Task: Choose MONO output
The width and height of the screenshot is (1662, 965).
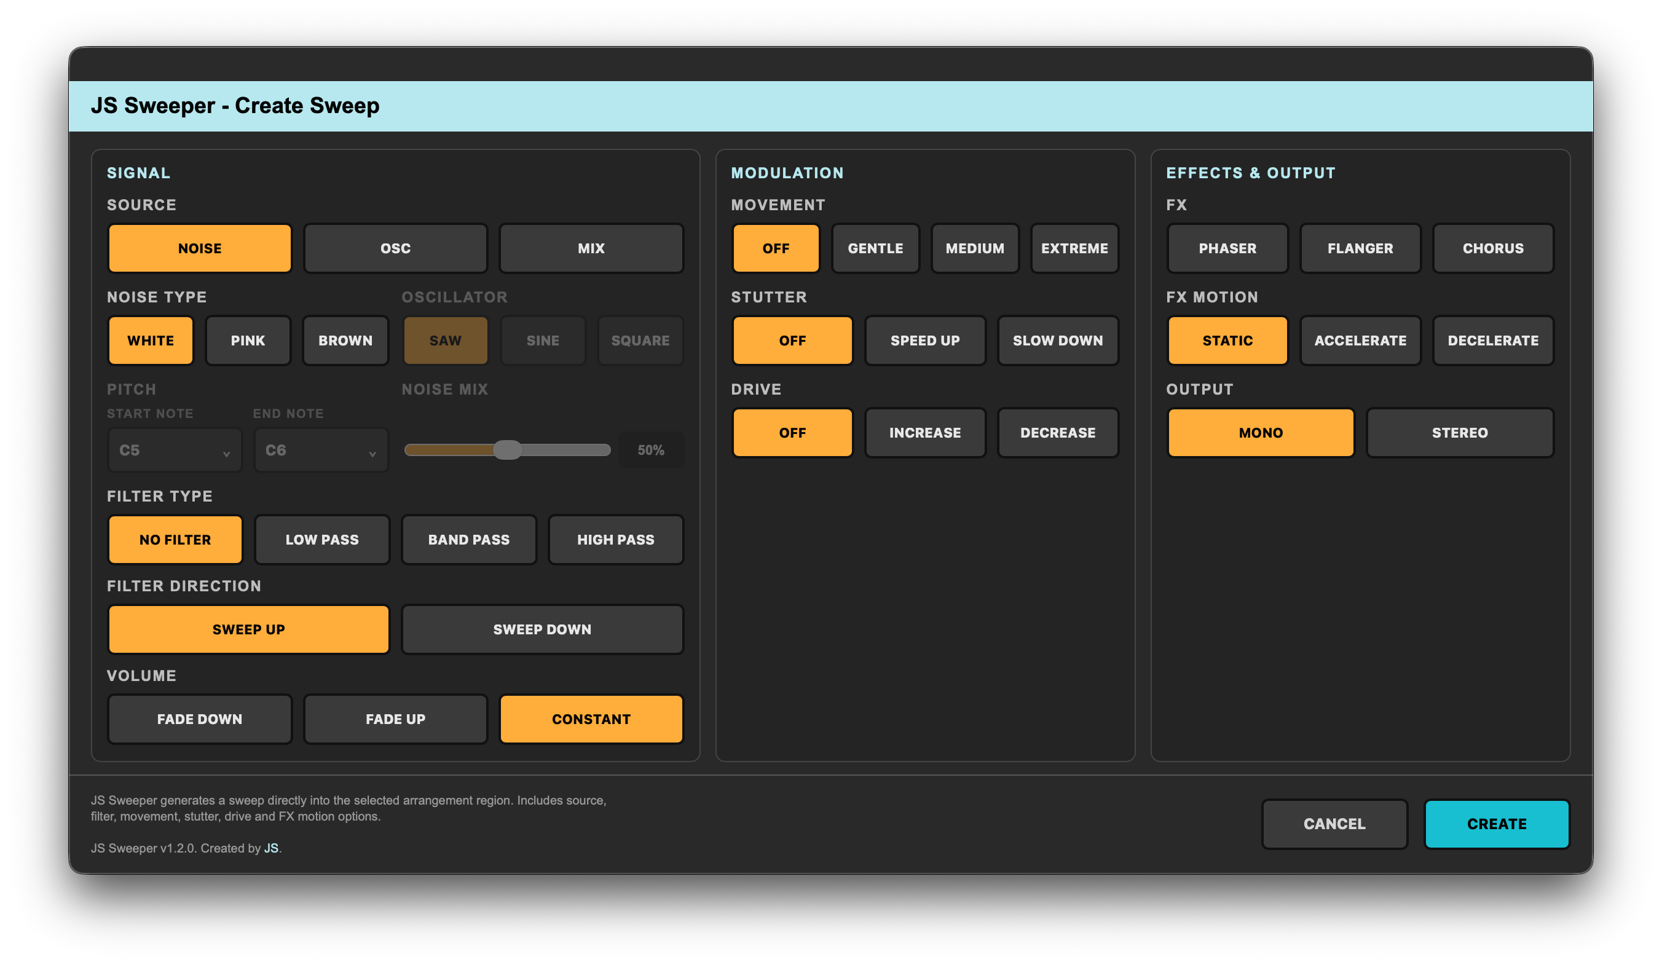Action: pyautogui.click(x=1261, y=433)
